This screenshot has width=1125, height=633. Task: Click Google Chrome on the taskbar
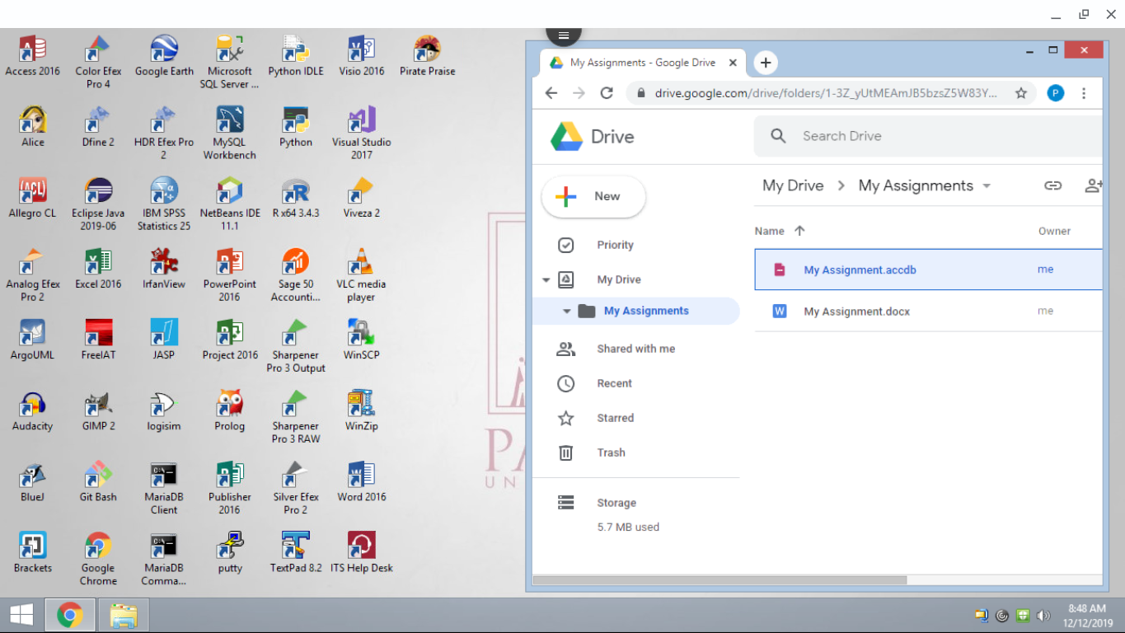click(x=69, y=615)
